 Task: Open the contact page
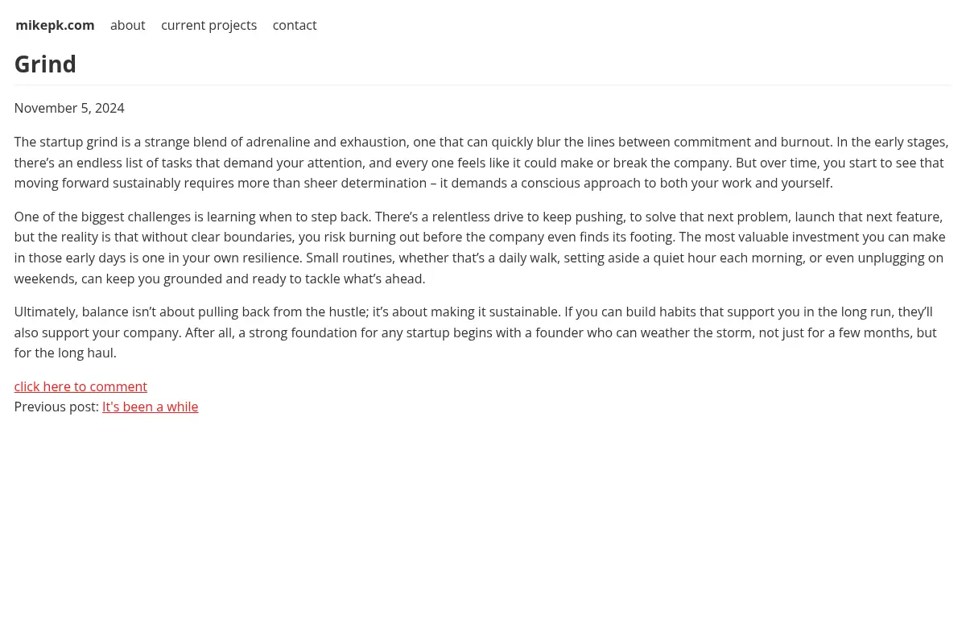click(294, 25)
